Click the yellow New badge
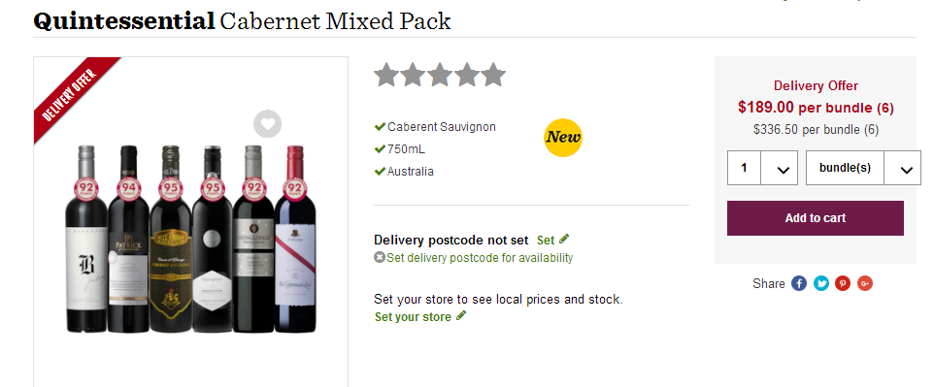Viewport: 934px width, 387px height. point(562,138)
